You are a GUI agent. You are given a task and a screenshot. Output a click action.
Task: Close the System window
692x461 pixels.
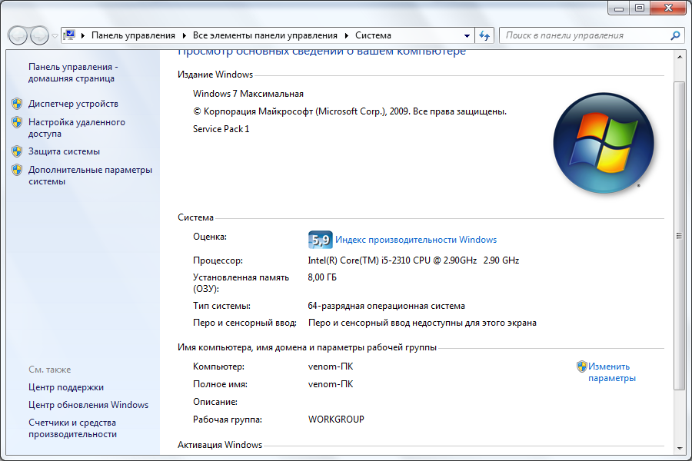pyautogui.click(x=668, y=8)
